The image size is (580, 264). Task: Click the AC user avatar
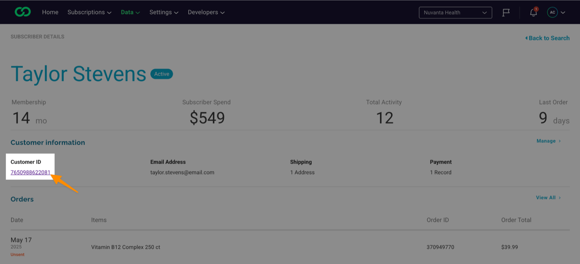click(x=552, y=12)
